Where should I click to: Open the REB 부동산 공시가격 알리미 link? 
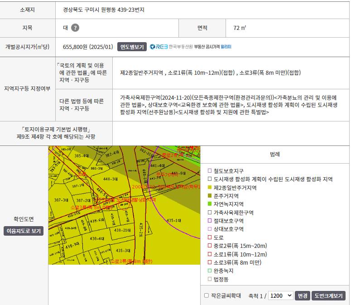(x=191, y=47)
